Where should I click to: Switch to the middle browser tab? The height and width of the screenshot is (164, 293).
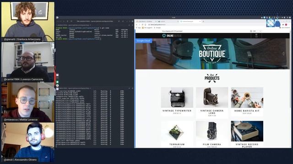[x=168, y=21]
